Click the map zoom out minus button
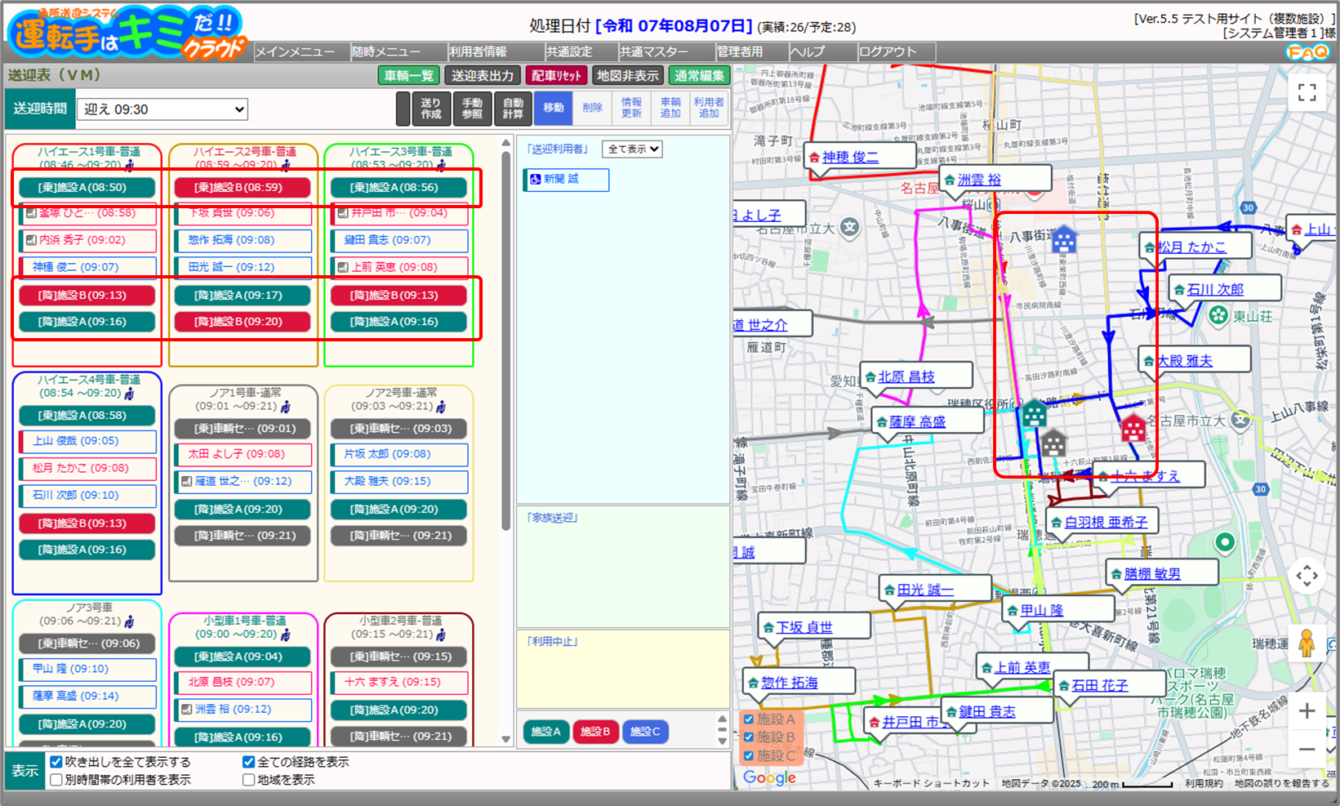 tap(1307, 749)
